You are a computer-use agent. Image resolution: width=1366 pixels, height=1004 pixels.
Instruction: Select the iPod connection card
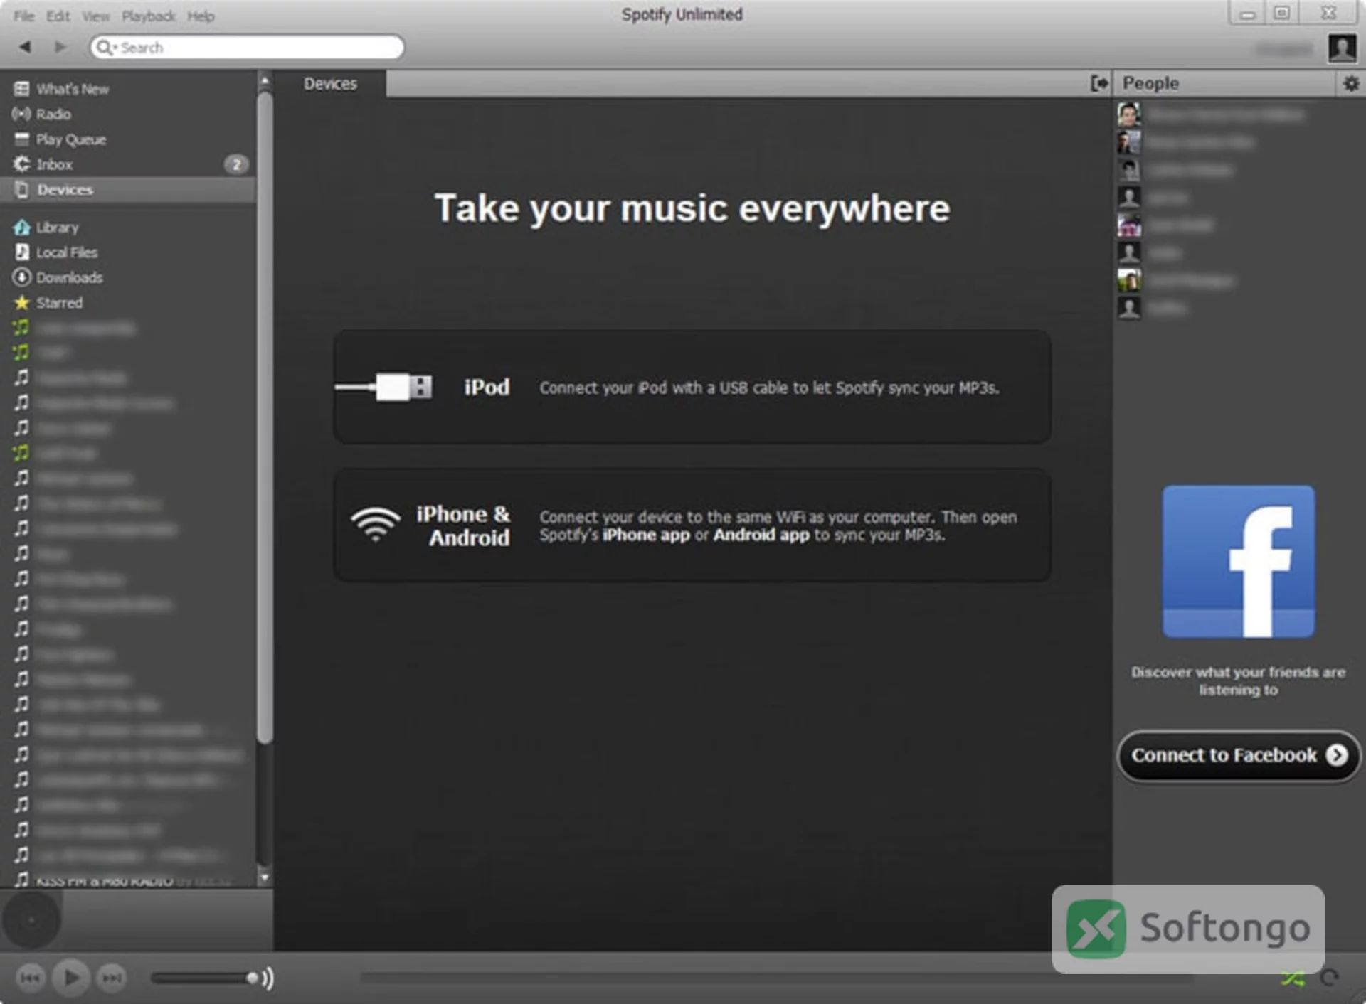pyautogui.click(x=692, y=387)
